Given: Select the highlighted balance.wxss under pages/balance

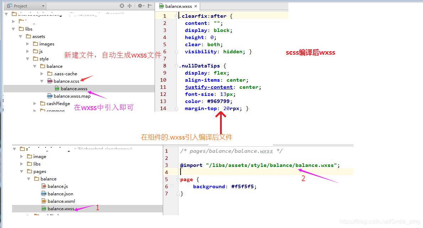Looking at the screenshot, I should click(x=61, y=208).
